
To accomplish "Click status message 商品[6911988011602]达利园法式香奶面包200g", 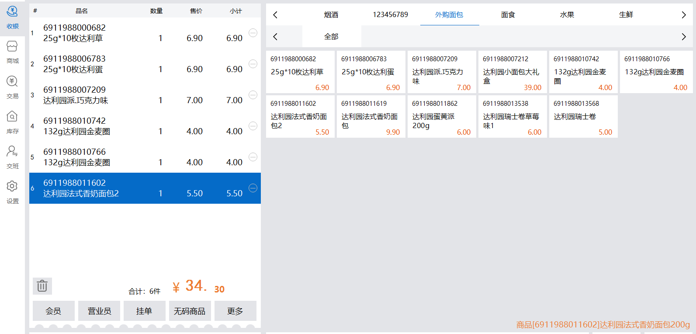I will pyautogui.click(x=603, y=324).
